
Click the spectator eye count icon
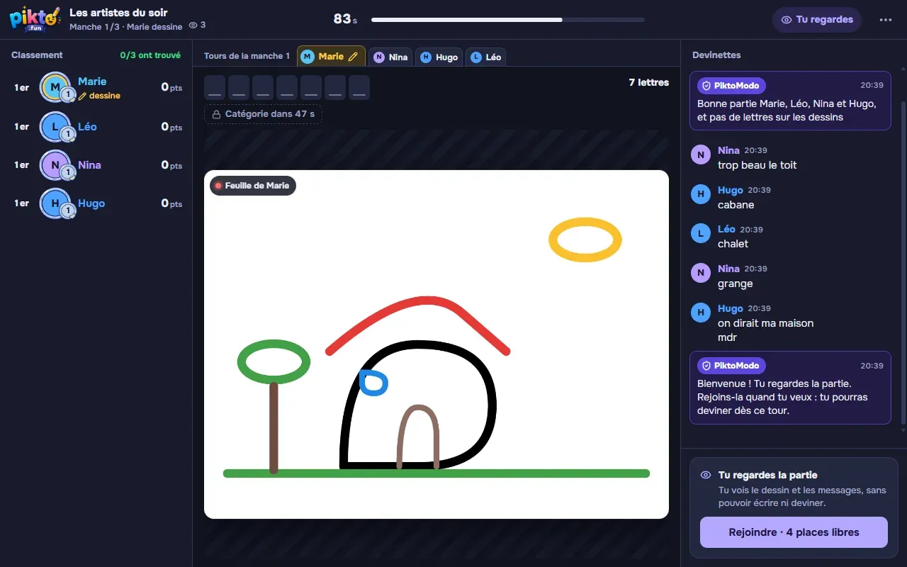pyautogui.click(x=193, y=26)
